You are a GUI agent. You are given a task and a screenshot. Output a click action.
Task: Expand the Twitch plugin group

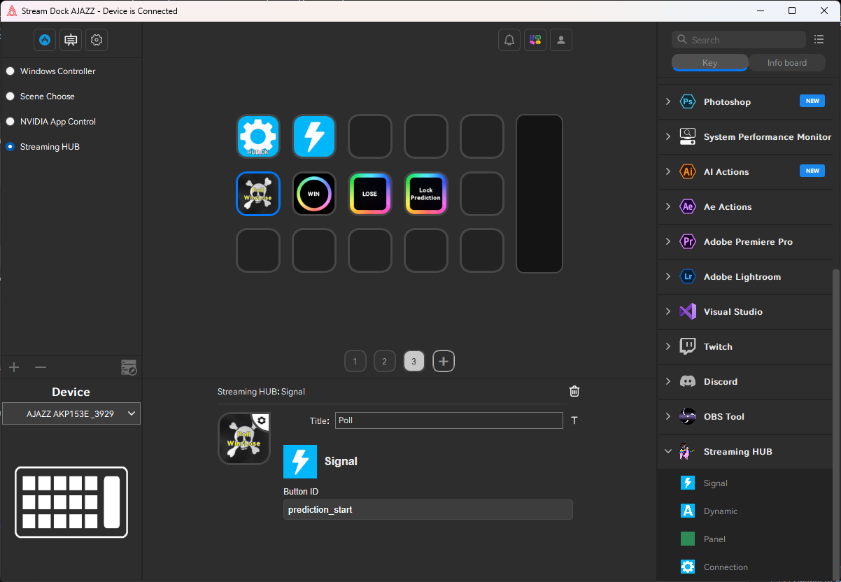click(x=668, y=346)
